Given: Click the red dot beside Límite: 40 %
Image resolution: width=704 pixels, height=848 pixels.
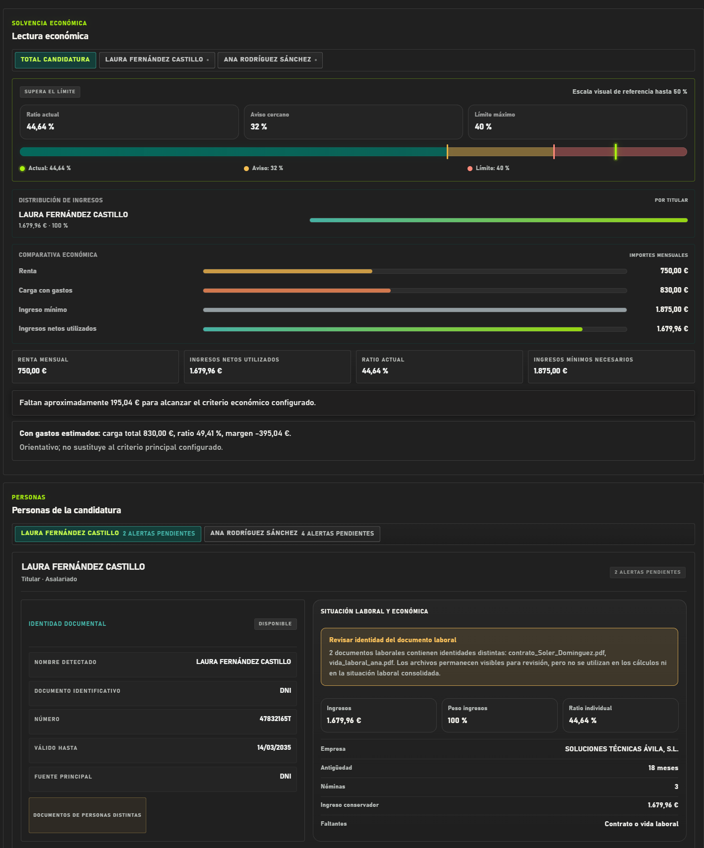Looking at the screenshot, I should pos(470,169).
